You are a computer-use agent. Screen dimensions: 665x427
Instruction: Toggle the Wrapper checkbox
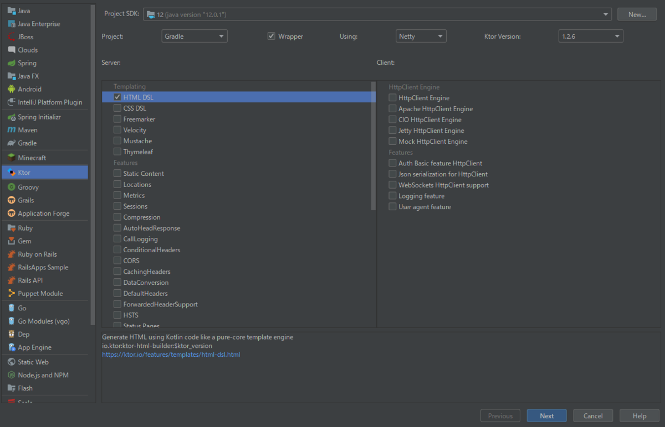(272, 36)
